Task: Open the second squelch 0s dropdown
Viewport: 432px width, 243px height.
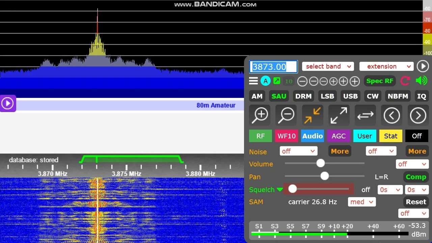Action: (417, 190)
